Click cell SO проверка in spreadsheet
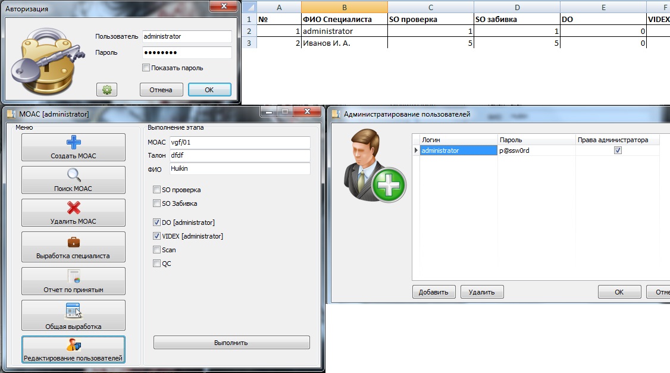Screen dimensions: 670x373 tap(431, 19)
